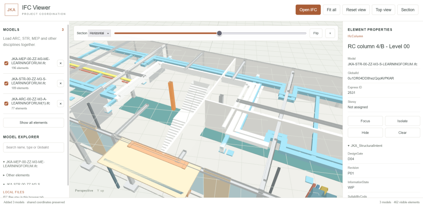The height and width of the screenshot is (206, 423).
Task: Click the Express ID value 2531
Action: (352, 92)
